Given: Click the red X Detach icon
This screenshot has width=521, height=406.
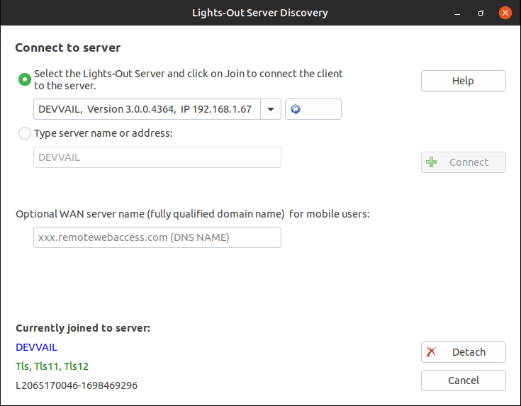Looking at the screenshot, I should (x=431, y=352).
